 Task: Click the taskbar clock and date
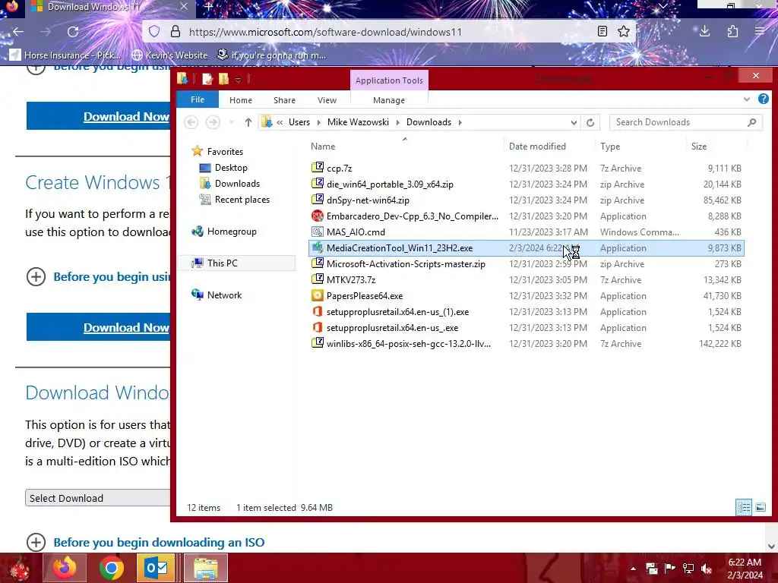click(745, 568)
